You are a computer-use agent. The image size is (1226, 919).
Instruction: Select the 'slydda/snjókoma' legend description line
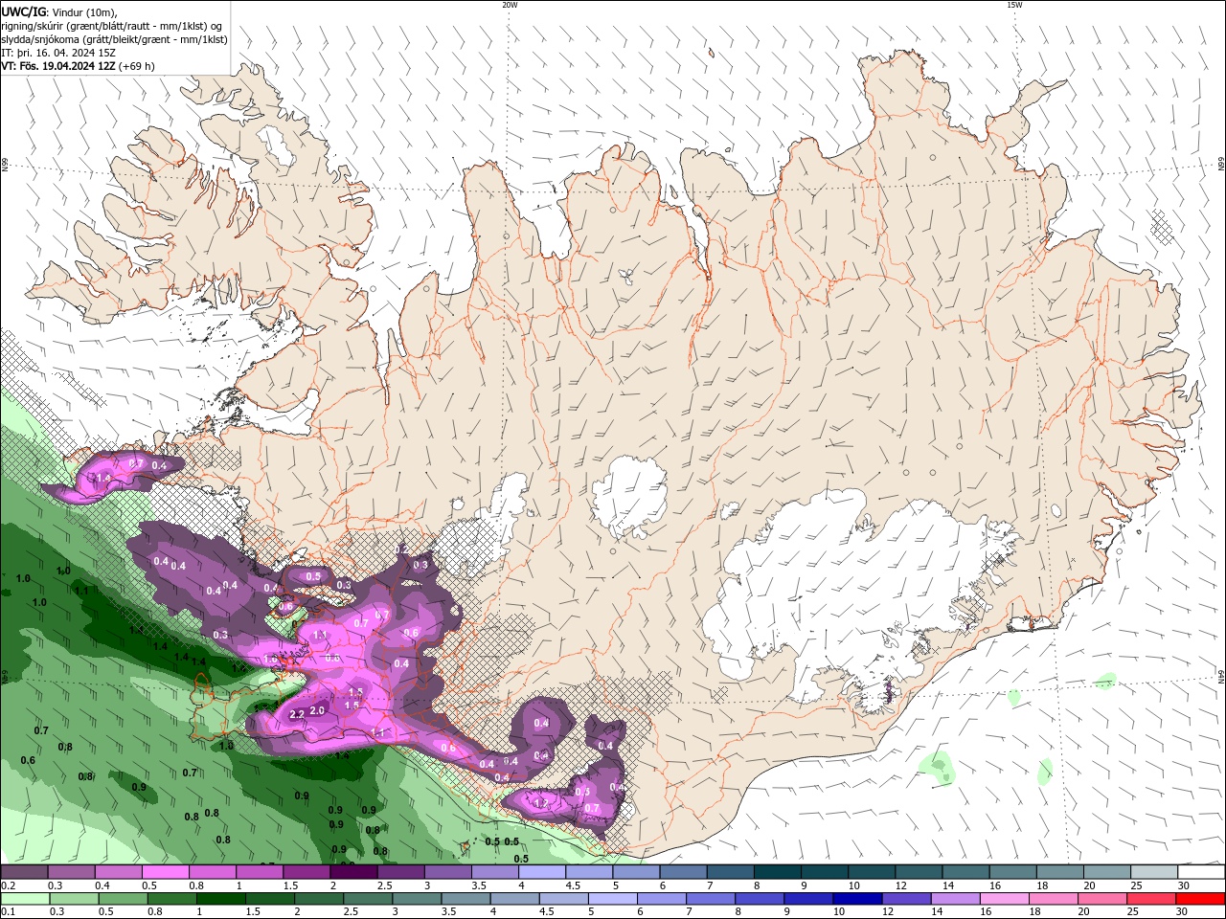coord(114,39)
